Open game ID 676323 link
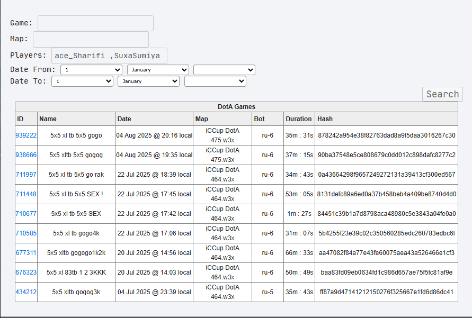This screenshot has height=318, width=472. pyautogui.click(x=26, y=272)
